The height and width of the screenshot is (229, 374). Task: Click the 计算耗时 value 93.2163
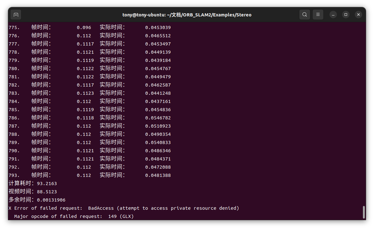coord(47,184)
